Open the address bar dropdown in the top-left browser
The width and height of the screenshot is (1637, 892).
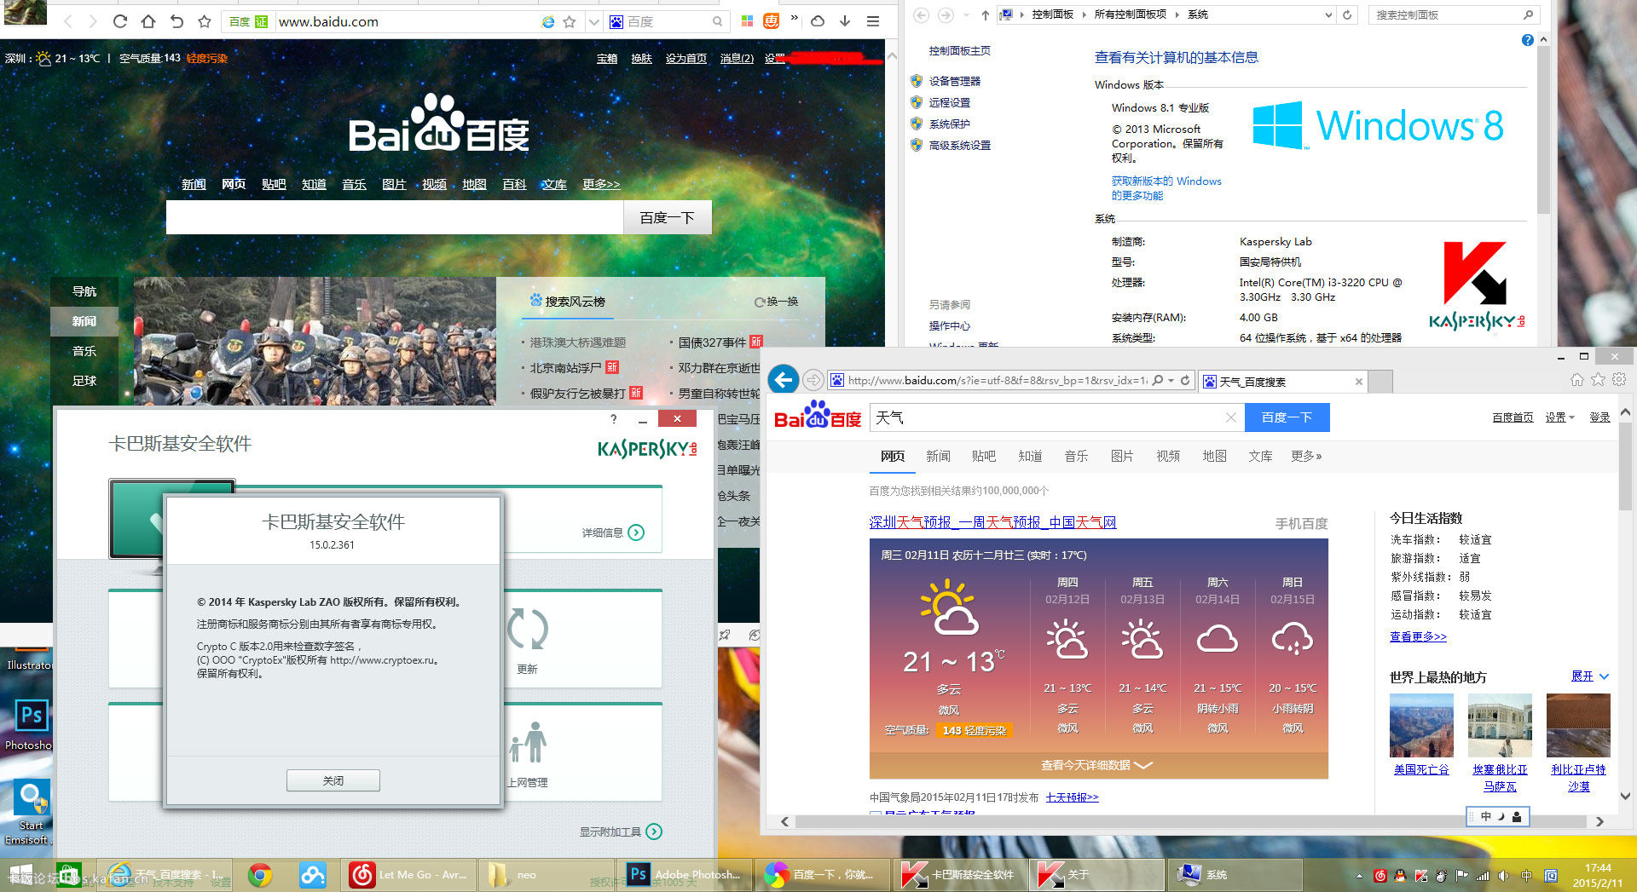[593, 22]
